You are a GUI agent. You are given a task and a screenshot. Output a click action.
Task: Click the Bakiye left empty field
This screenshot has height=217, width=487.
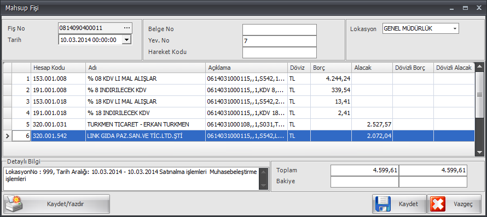coord(364,182)
